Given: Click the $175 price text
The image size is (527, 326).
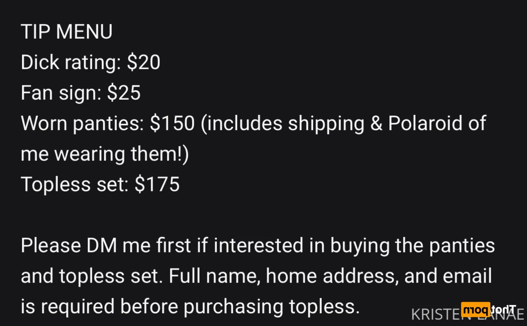Looking at the screenshot, I should tap(157, 184).
